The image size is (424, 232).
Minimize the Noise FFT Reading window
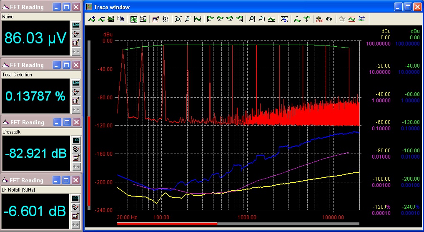[57, 7]
